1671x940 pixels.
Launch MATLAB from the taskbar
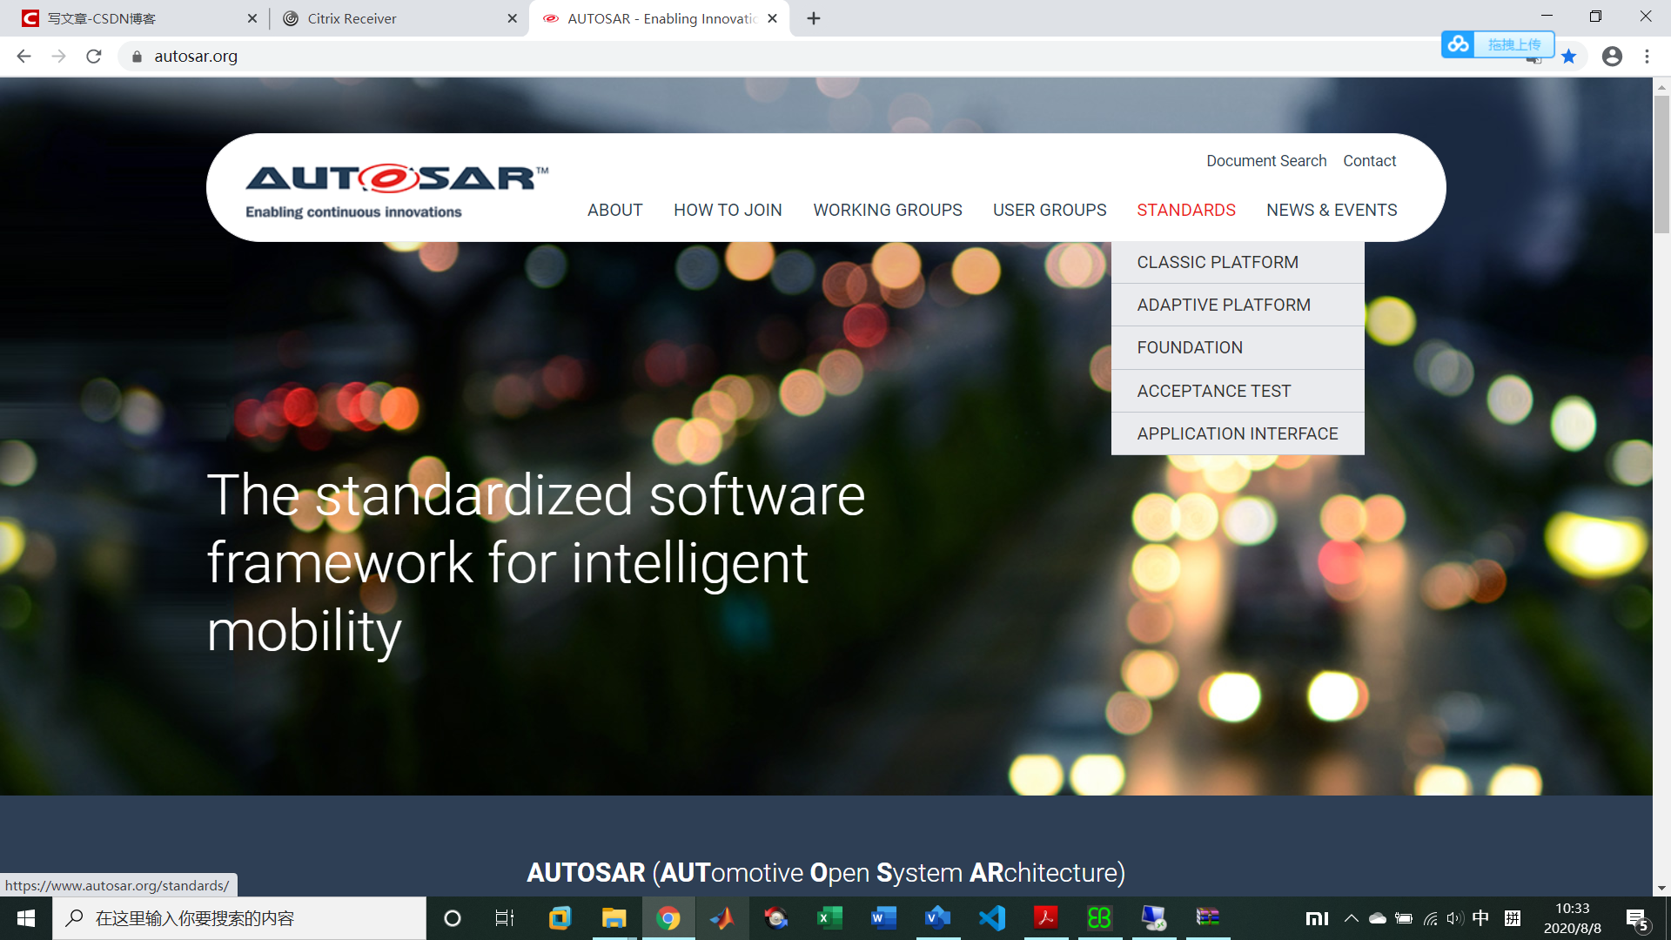pos(723,918)
